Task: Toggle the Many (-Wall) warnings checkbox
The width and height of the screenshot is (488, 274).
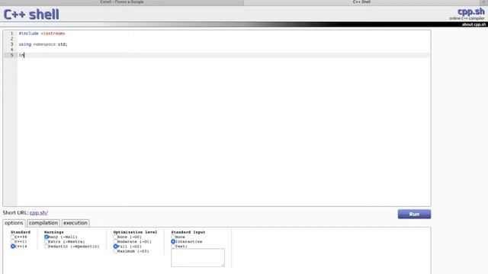Action: tap(47, 237)
